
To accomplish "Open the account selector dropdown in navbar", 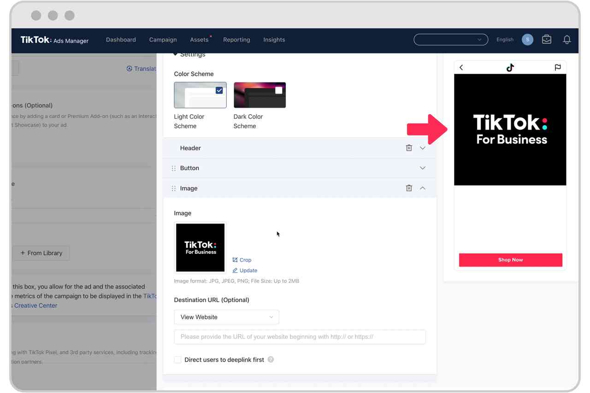I will [x=451, y=40].
